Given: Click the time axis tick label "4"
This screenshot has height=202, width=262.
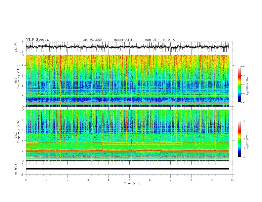Looking at the screenshot, I should (x=109, y=180).
